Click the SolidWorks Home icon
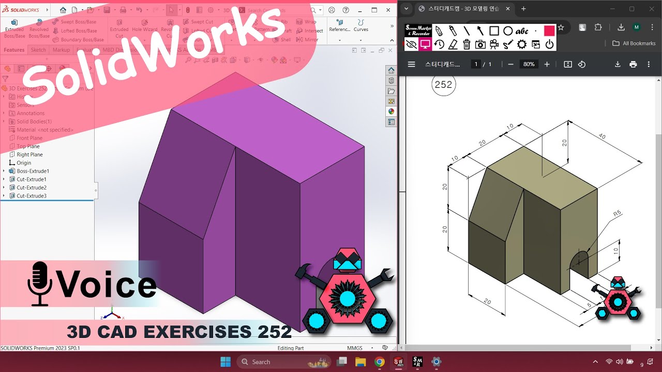 point(63,10)
